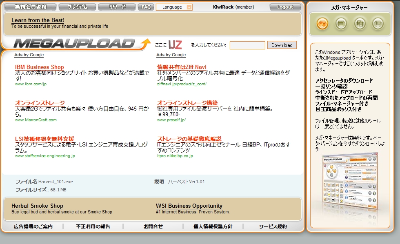Screen dimensions: 400x244
Task: Click the window icon in Mega Manager panel
Action: (x=341, y=24)
